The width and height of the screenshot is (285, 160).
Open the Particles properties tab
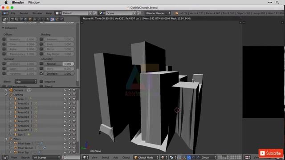[57, 19]
